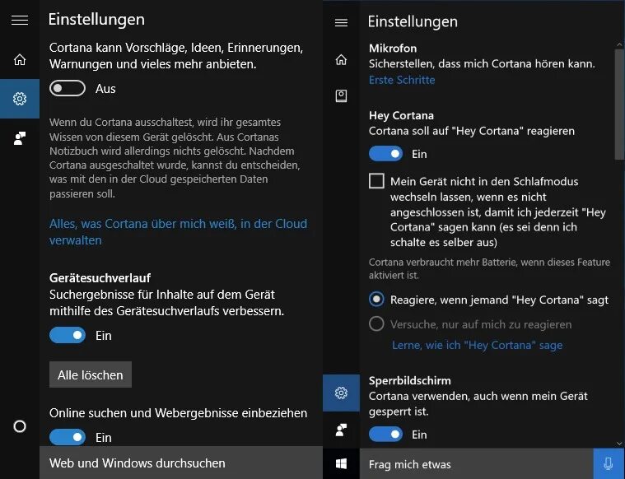Screen dimensions: 625x479
Task: Click Alle löschen button
Action: [91, 374]
